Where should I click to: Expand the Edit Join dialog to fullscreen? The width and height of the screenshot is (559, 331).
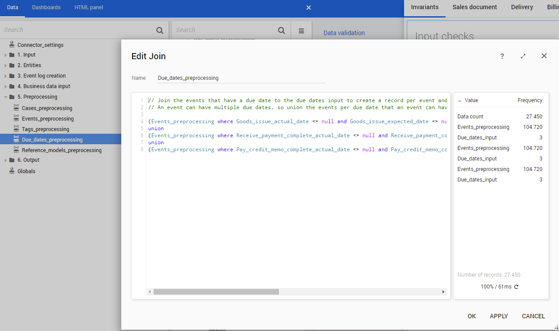tap(523, 56)
